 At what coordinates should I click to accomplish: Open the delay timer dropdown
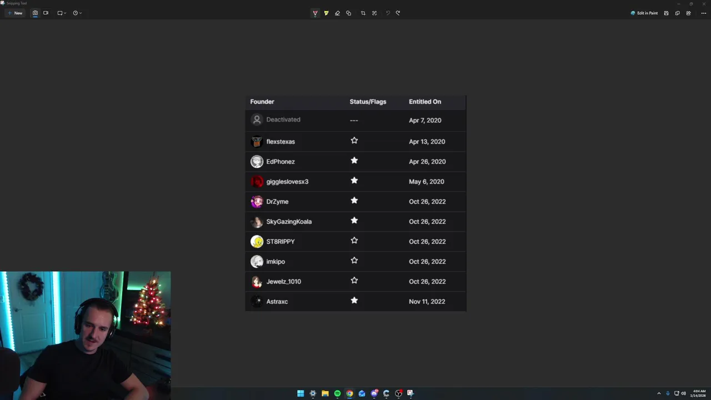point(77,13)
